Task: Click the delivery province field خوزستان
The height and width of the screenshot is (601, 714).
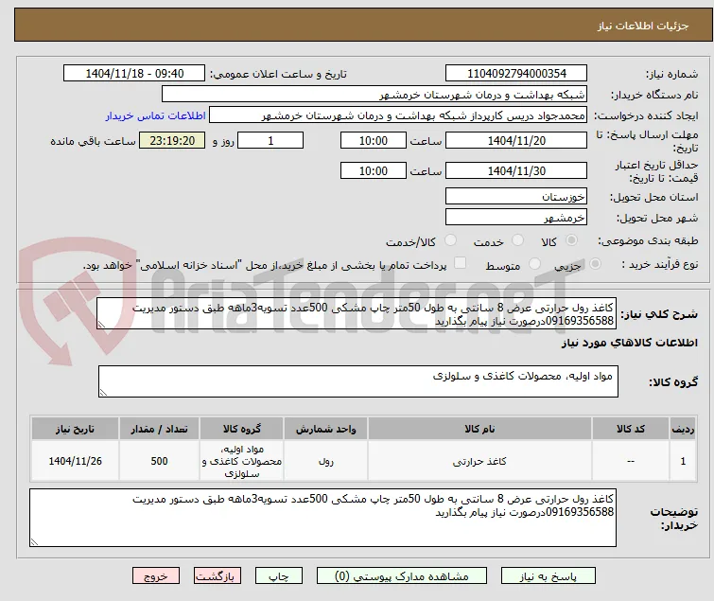Action: (x=516, y=196)
